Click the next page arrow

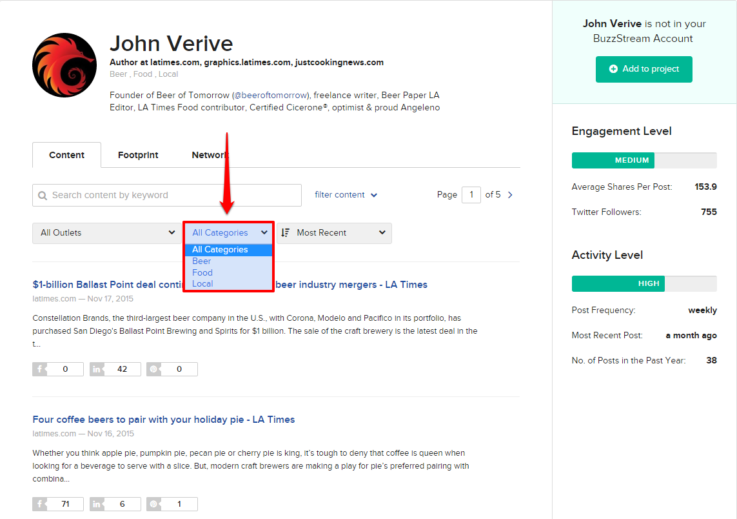[x=510, y=194]
